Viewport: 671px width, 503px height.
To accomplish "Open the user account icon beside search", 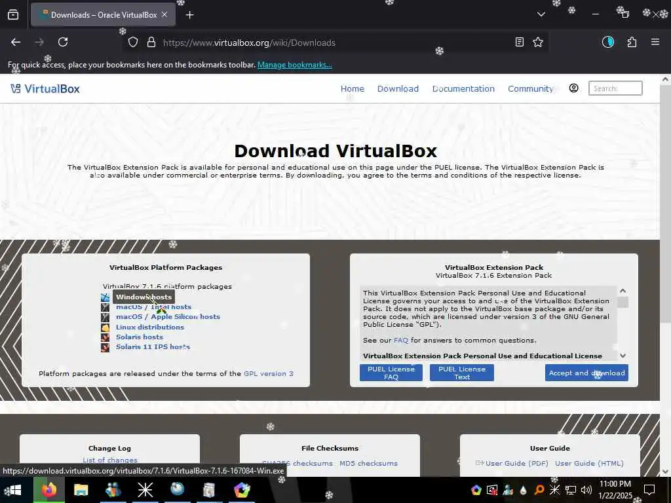I will 573,88.
